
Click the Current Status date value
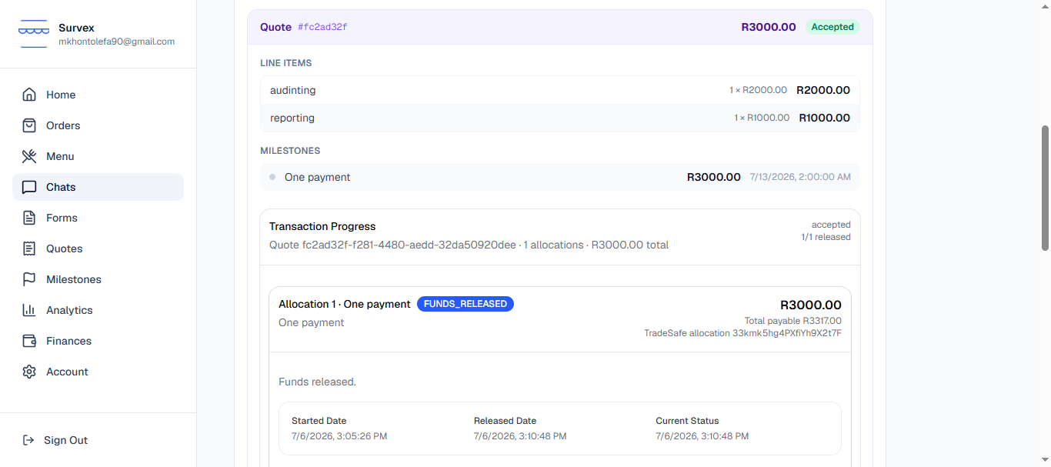(x=702, y=436)
